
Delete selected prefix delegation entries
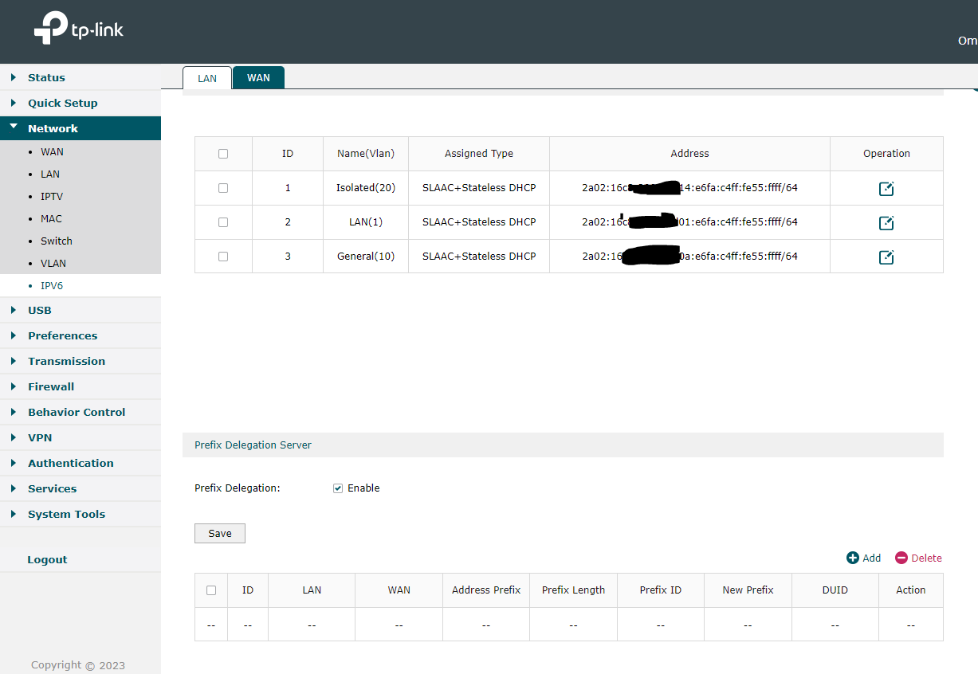pyautogui.click(x=918, y=558)
